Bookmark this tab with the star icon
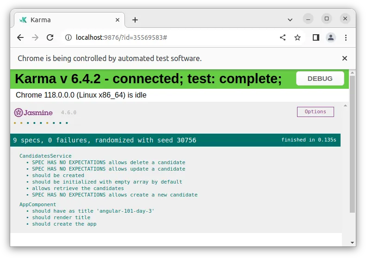Image resolution: width=366 pixels, height=258 pixels. tap(298, 37)
